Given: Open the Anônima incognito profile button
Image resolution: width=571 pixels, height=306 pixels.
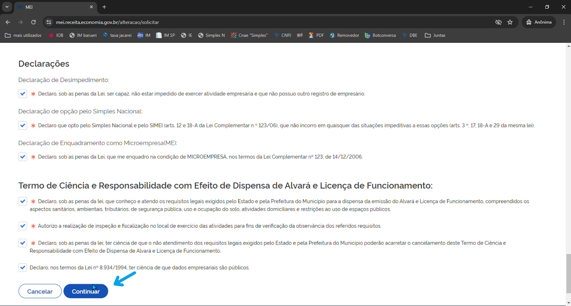Looking at the screenshot, I should (539, 22).
